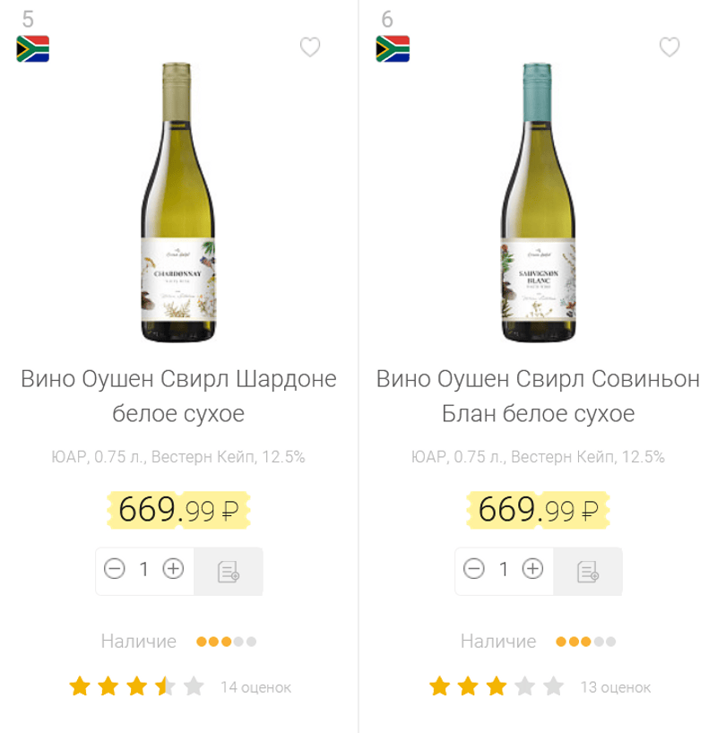
Task: Click South Africa flag on Sauvignon Blanc card
Action: pyautogui.click(x=393, y=49)
